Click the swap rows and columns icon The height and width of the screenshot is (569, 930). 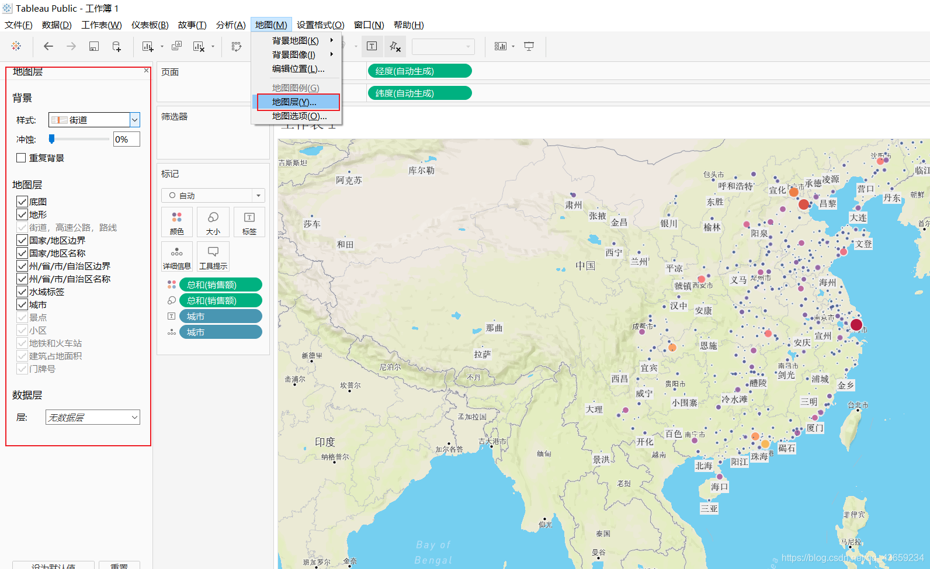(x=236, y=46)
